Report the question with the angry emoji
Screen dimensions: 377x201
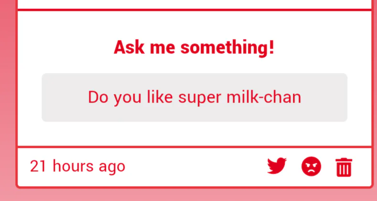pyautogui.click(x=311, y=166)
